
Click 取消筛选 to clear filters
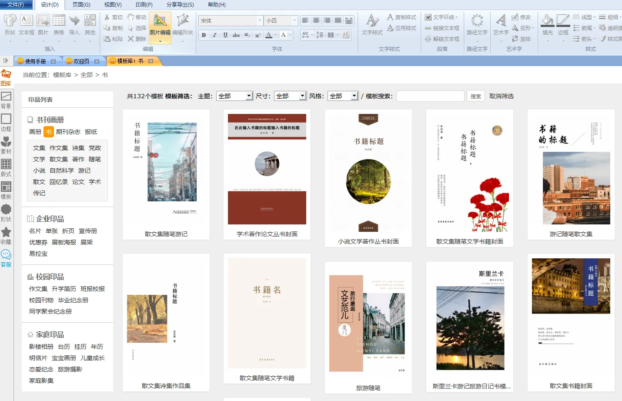(502, 96)
